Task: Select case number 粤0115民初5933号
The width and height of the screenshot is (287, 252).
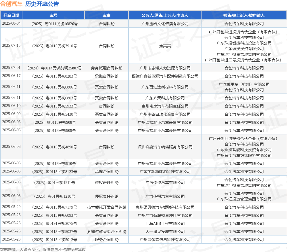Action: coord(54,106)
